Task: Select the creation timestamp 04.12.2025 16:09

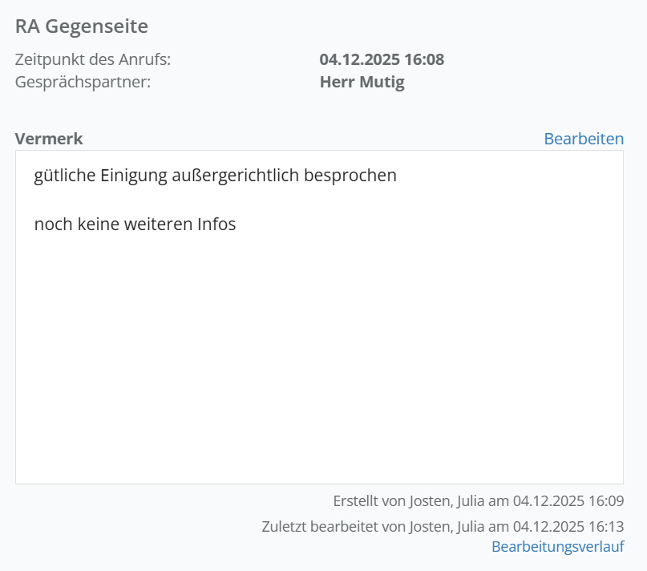Action: (x=568, y=501)
